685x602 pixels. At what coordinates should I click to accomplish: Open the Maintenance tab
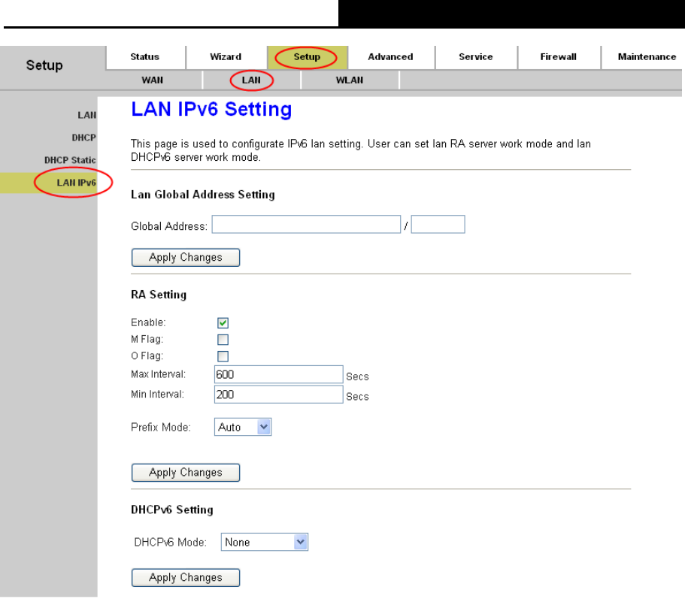647,57
